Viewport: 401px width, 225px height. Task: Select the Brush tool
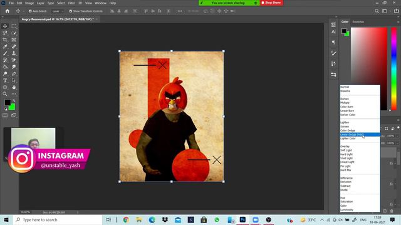click(5, 53)
